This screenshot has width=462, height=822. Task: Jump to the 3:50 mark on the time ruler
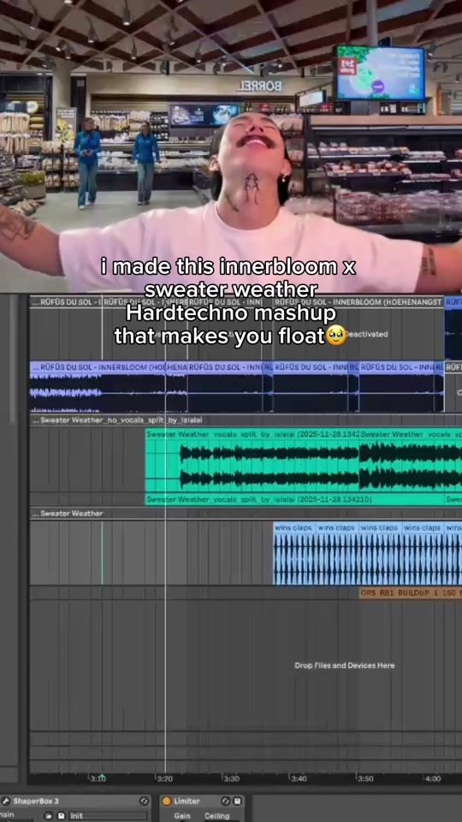tap(365, 778)
